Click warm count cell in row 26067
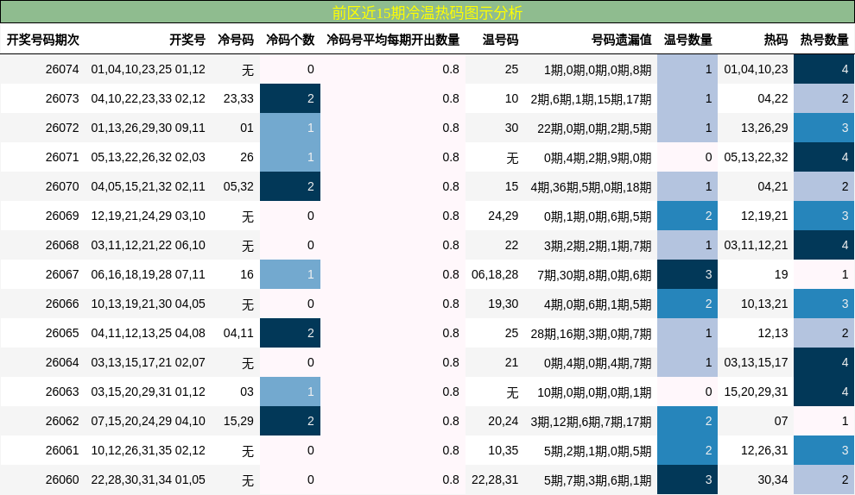Viewport: 855px width, 495px height. [x=687, y=274]
